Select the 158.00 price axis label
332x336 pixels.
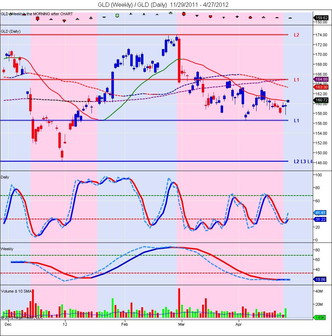point(321,113)
